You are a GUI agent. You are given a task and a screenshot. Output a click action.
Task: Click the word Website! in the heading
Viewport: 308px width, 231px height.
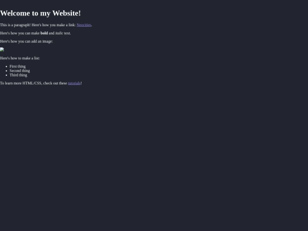67,13
